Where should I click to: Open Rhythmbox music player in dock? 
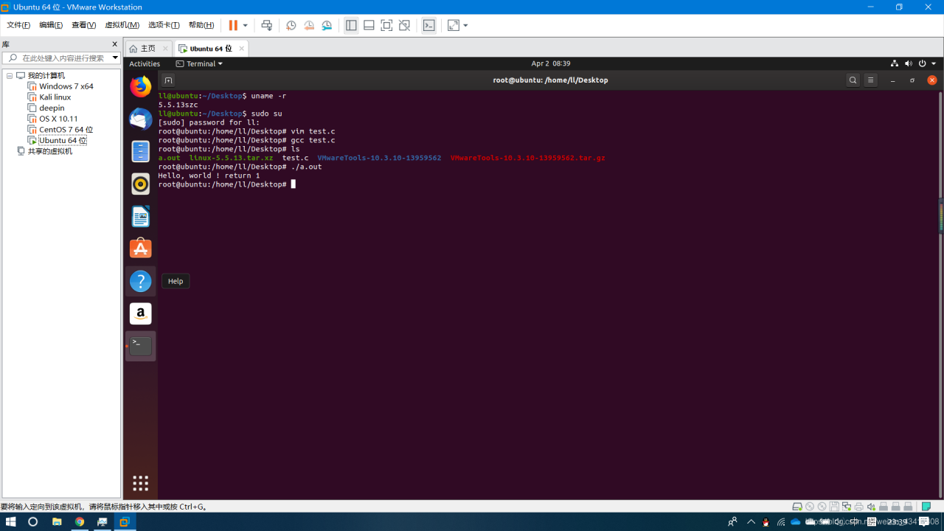tap(140, 184)
